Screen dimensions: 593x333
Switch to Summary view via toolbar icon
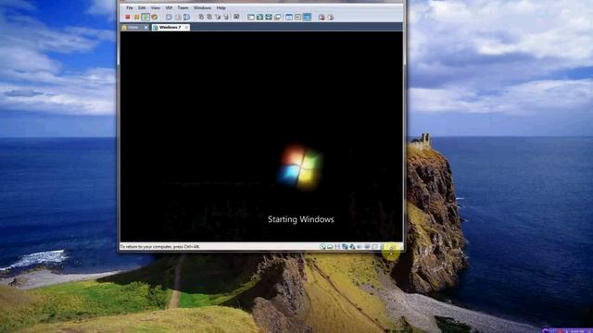289,17
